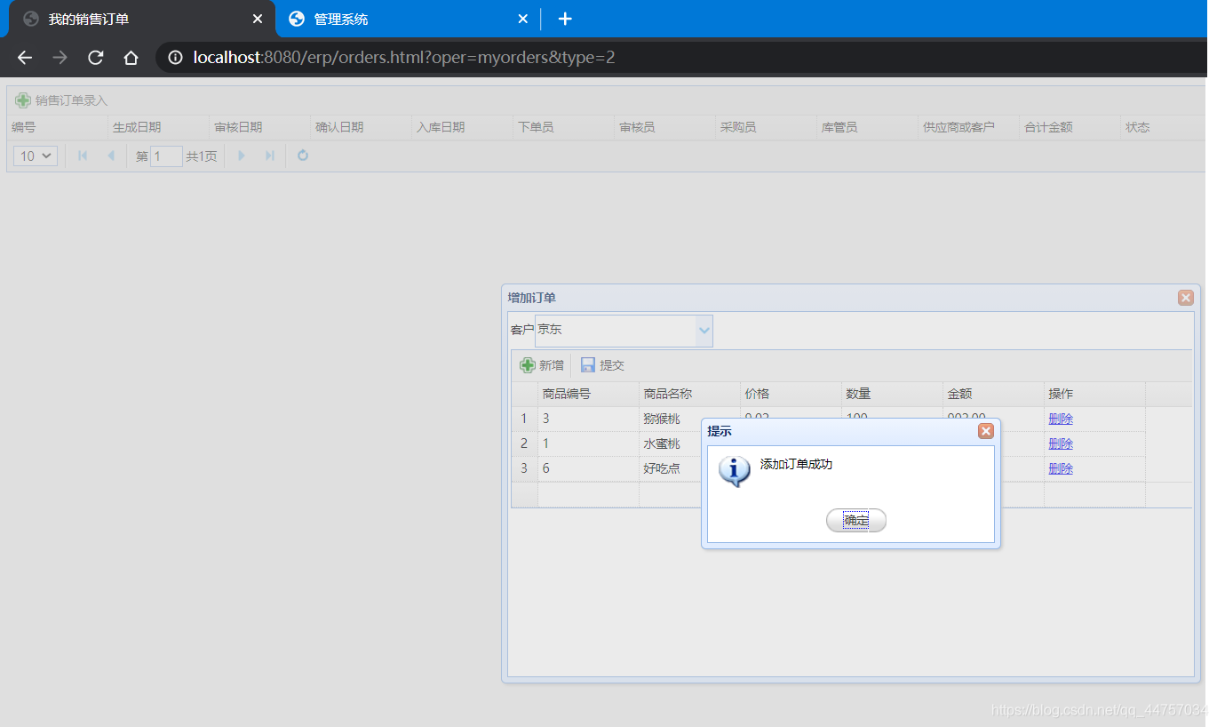Go to previous page pager icon
This screenshot has height=727, width=1217.
pos(111,156)
